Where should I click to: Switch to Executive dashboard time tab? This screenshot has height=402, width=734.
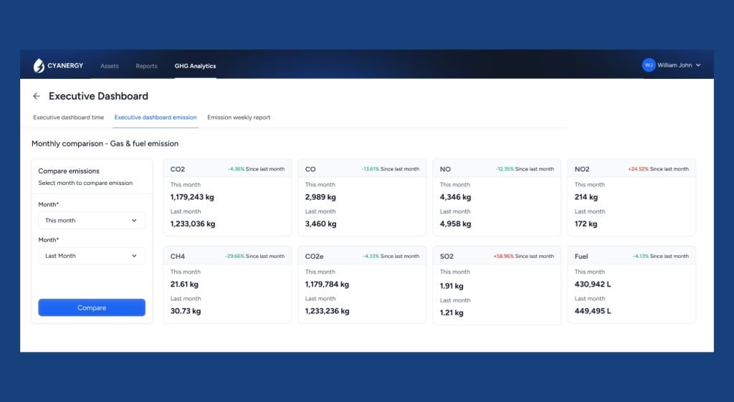pyautogui.click(x=68, y=118)
